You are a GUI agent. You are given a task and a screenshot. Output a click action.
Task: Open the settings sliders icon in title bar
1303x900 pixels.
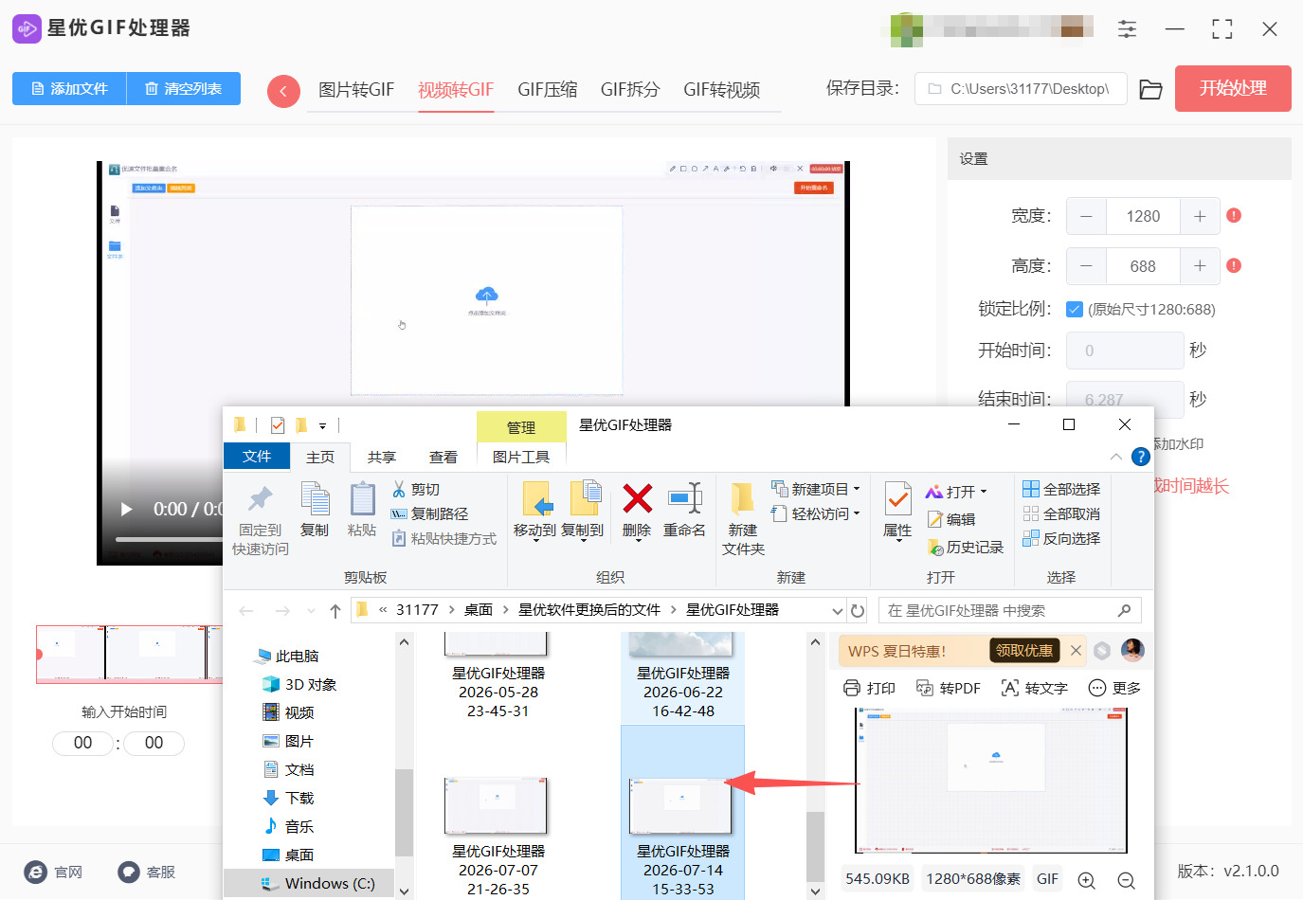(x=1127, y=29)
